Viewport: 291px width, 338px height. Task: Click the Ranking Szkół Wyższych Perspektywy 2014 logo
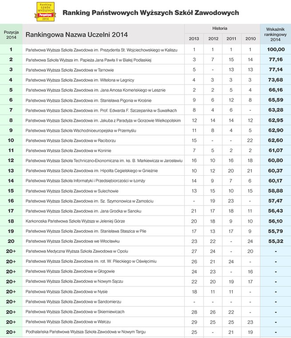click(45, 12)
